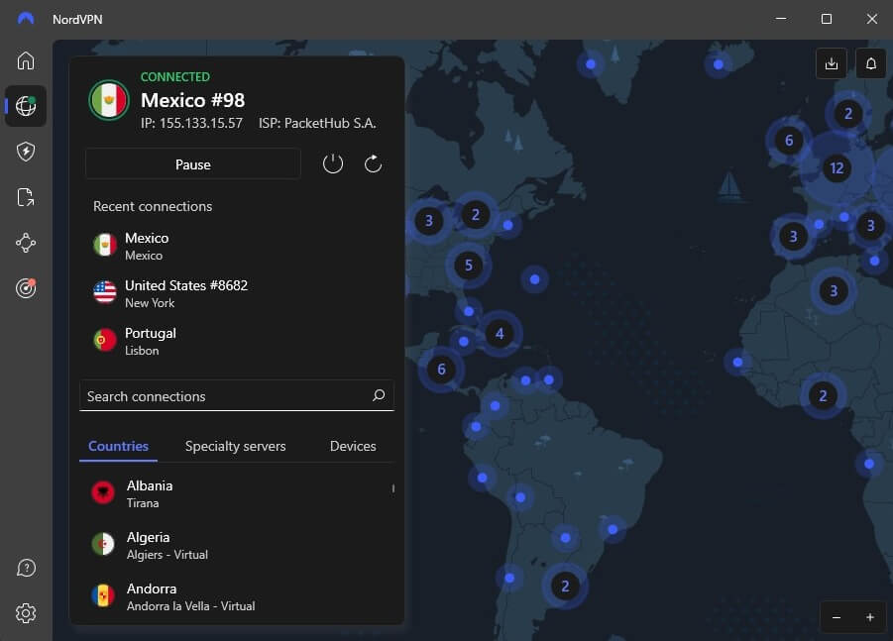Viewport: 893px width, 641px height.
Task: Open Threat Protection shield icon
Action: [26, 152]
